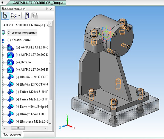Image resolution: width=164 pixels, height=139 pixels.
Task: Click the fastener icon for Болт M20x1,5
Action: (x=10, y=107)
